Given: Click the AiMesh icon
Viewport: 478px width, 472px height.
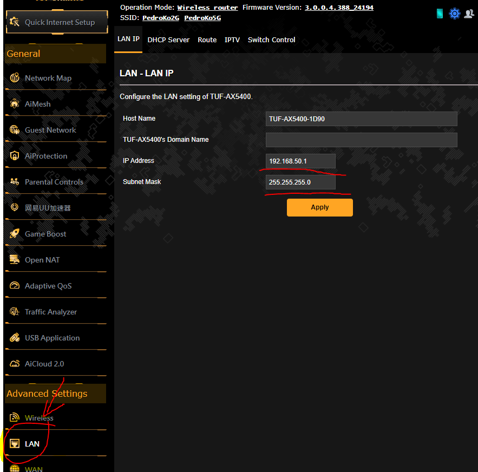Looking at the screenshot, I should click(14, 104).
